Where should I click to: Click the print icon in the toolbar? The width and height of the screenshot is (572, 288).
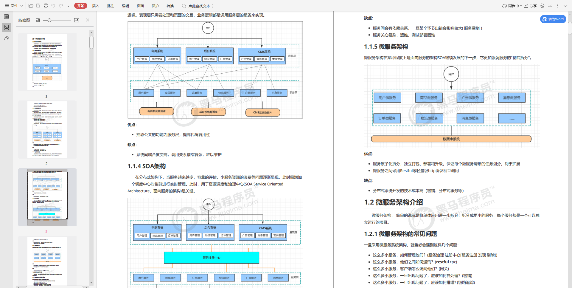46,5
